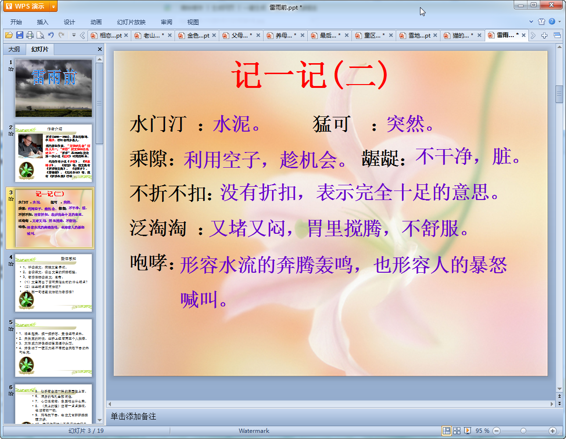Open the 插入 menu tab
Image resolution: width=566 pixels, height=439 pixels.
point(43,22)
